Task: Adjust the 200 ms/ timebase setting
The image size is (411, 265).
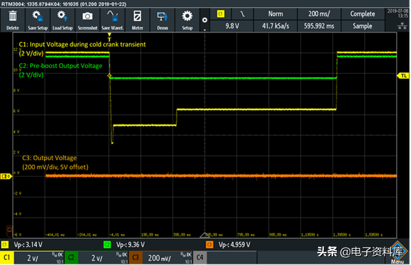Action: point(319,14)
